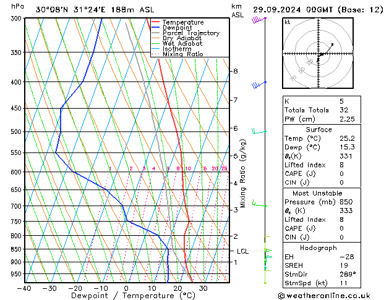Click the StmSpd (kt) value 11
Image resolution: width=389 pixels, height=300 pixels.
click(x=343, y=283)
